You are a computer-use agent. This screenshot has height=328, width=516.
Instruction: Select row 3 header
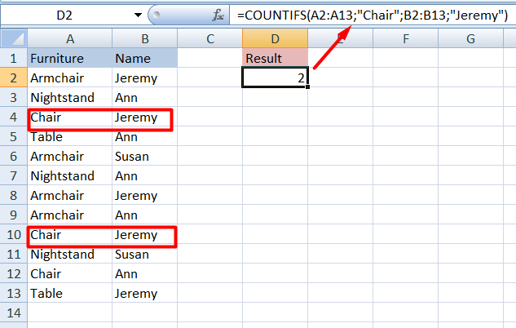(x=14, y=97)
